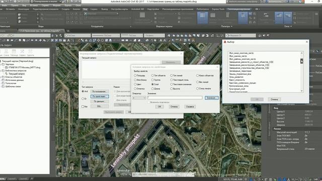Click the save icon in quick access toolbar
The image size is (322, 181).
[11, 2]
